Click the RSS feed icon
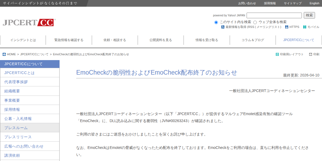The width and height of the screenshot is (322, 161). (x=223, y=27)
